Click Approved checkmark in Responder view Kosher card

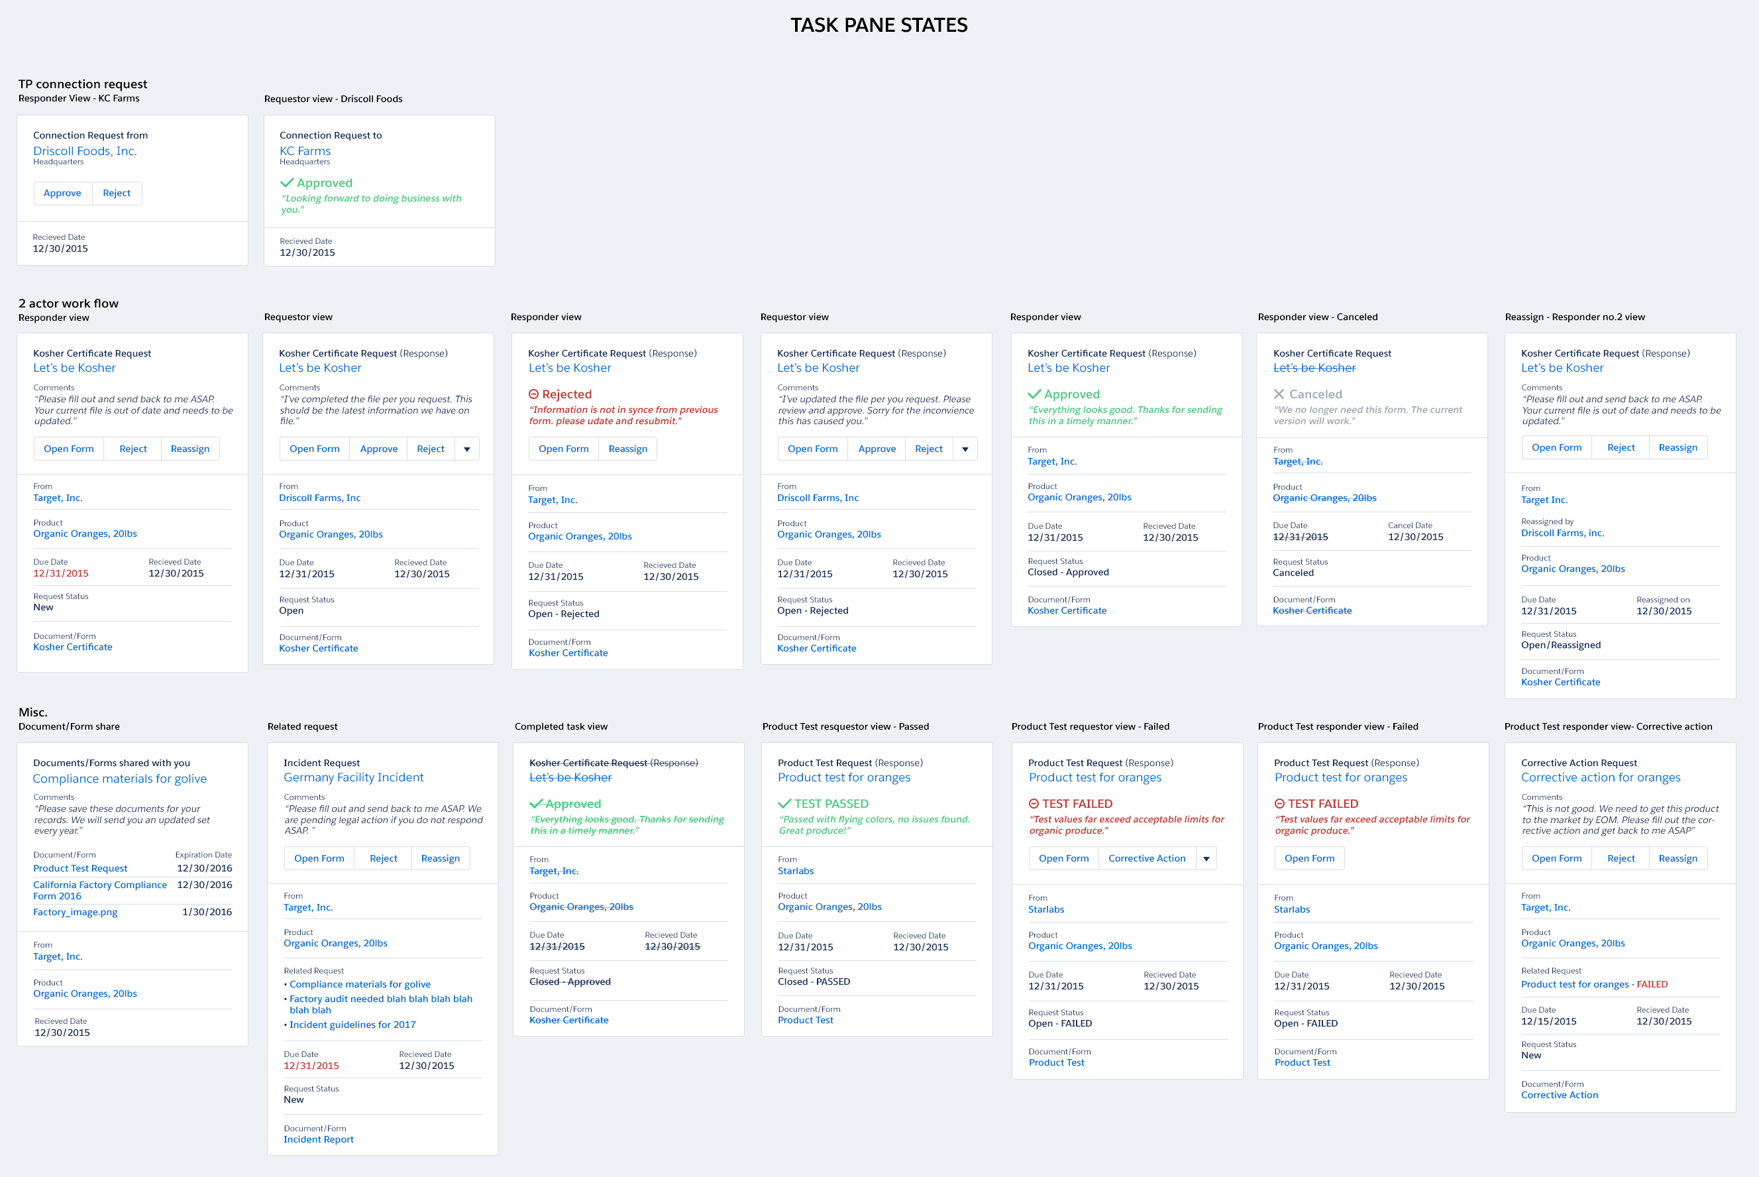[x=1034, y=394]
